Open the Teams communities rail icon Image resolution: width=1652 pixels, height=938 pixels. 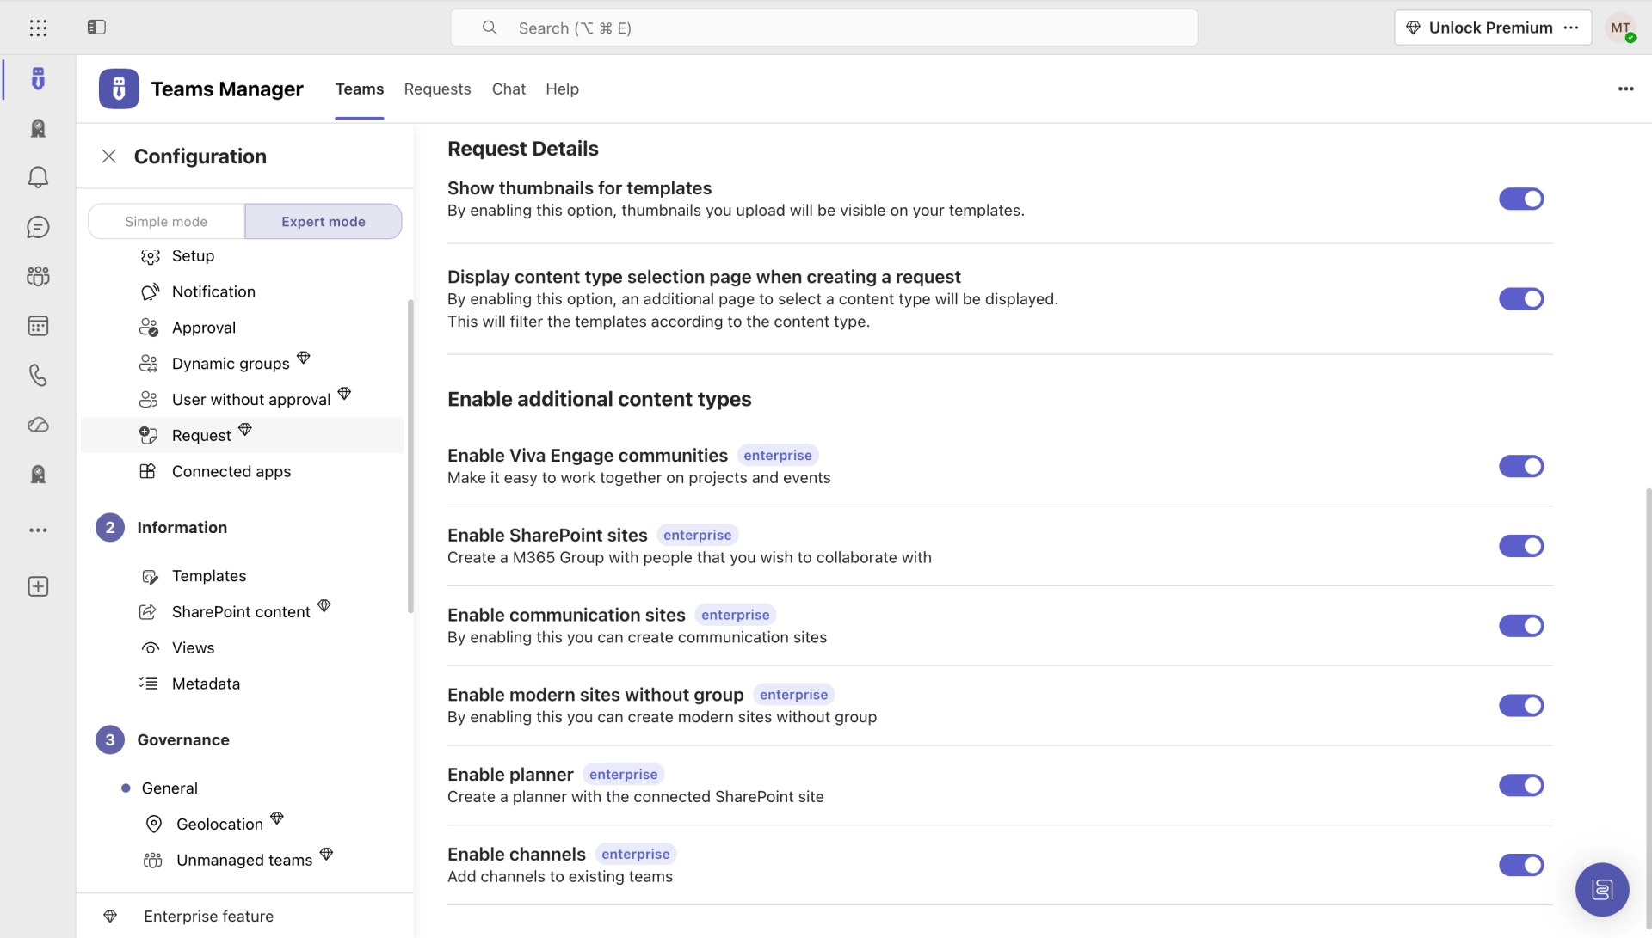click(x=38, y=276)
